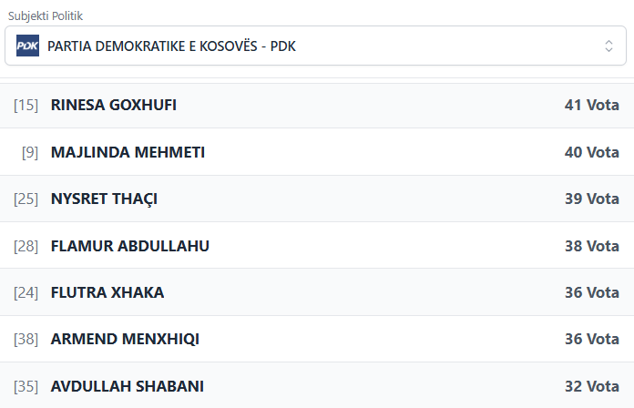Select Armend Menxhiqi's name
634x408 pixels.
coord(125,340)
